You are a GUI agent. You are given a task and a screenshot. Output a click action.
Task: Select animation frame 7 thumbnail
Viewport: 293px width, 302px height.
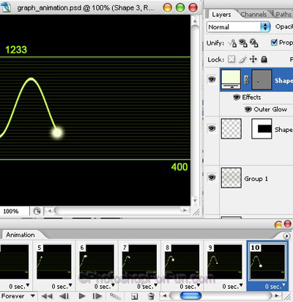(139, 262)
